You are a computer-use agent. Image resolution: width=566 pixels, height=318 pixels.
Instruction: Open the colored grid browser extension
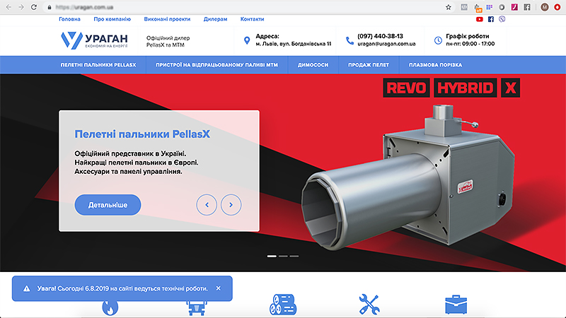(489, 7)
